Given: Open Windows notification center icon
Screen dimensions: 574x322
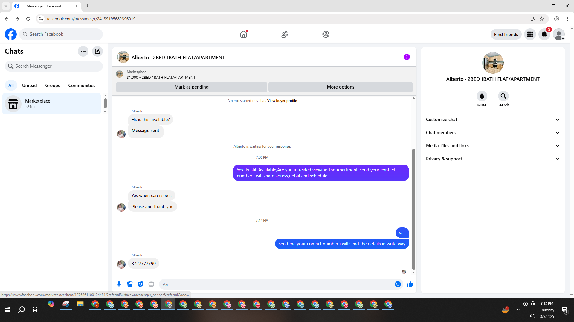Looking at the screenshot, I should point(564,310).
